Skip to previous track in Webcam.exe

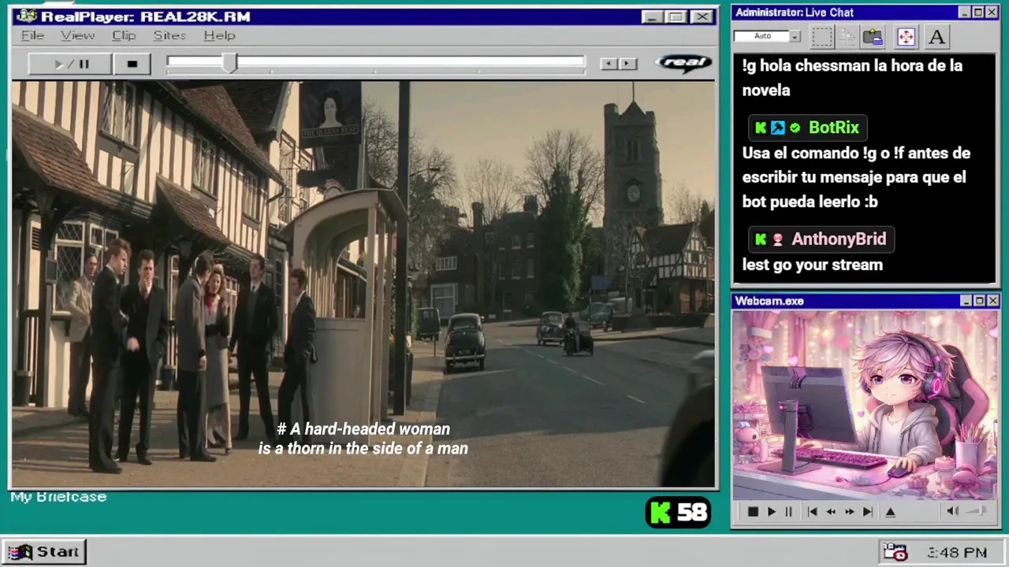pyautogui.click(x=812, y=512)
